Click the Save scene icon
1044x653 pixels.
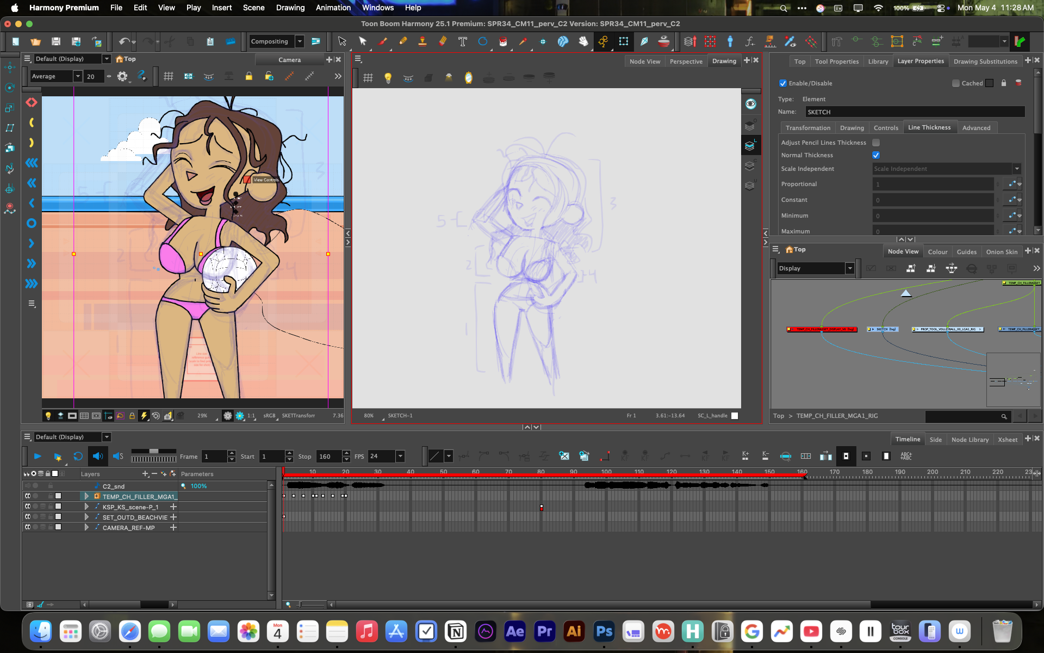pos(56,41)
